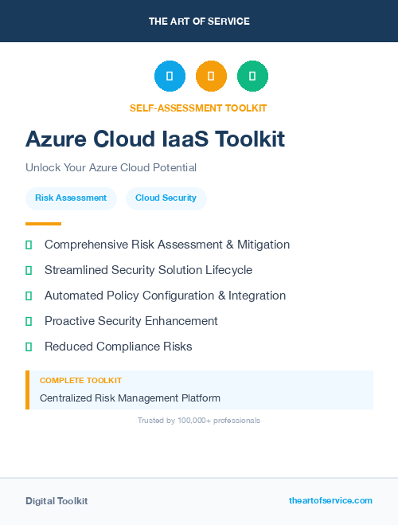Click the Digital Toolkit footer label
Image resolution: width=398 pixels, height=525 pixels.
57,501
